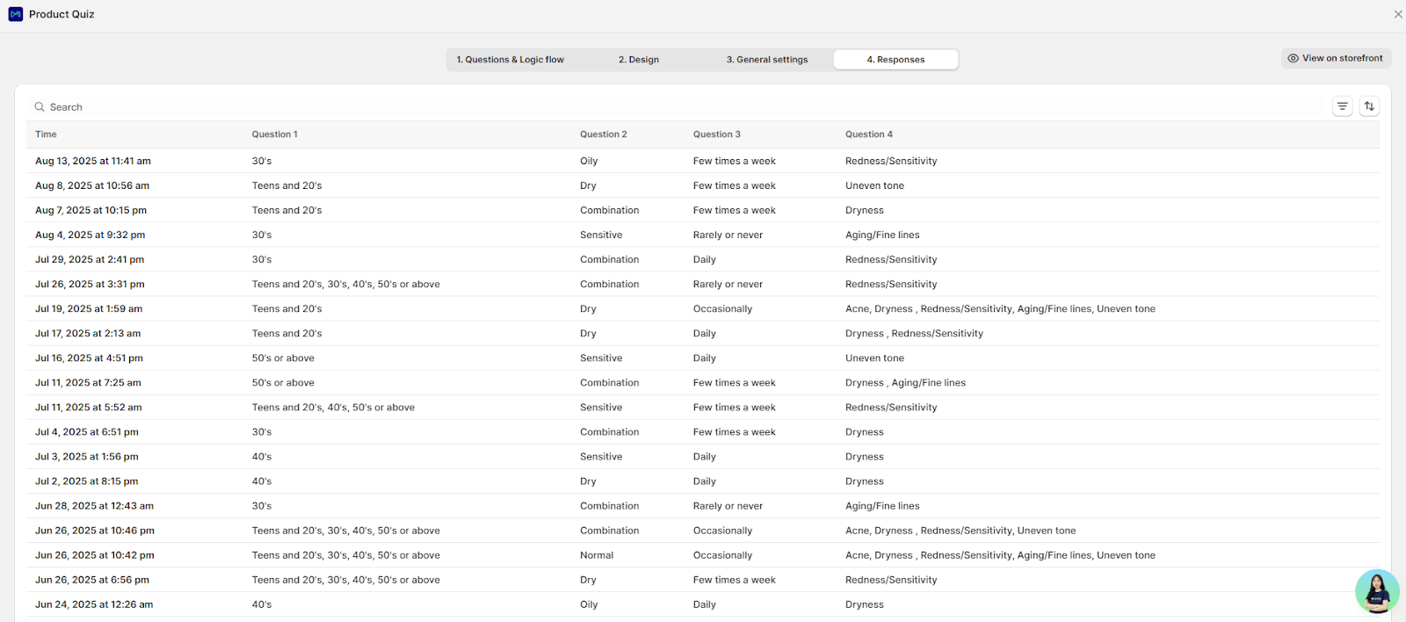Click the search magnifier icon
1406x622 pixels.
click(x=40, y=107)
